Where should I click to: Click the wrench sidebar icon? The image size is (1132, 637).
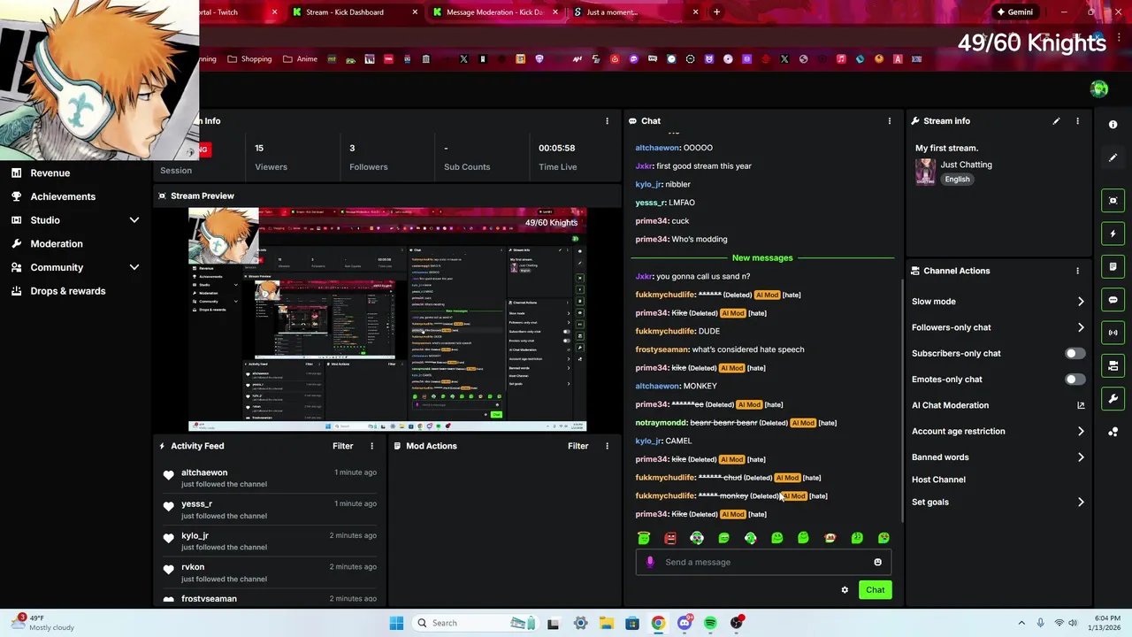click(1113, 399)
